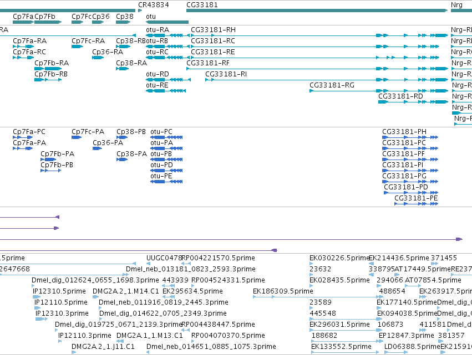This screenshot has width=472, height=355.
Task: Click protein CG33181-PD label
Action: click(406, 188)
